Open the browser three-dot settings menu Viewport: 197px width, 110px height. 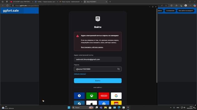[190, 5]
